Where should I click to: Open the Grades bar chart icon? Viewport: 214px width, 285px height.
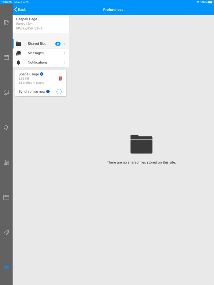tap(6, 163)
